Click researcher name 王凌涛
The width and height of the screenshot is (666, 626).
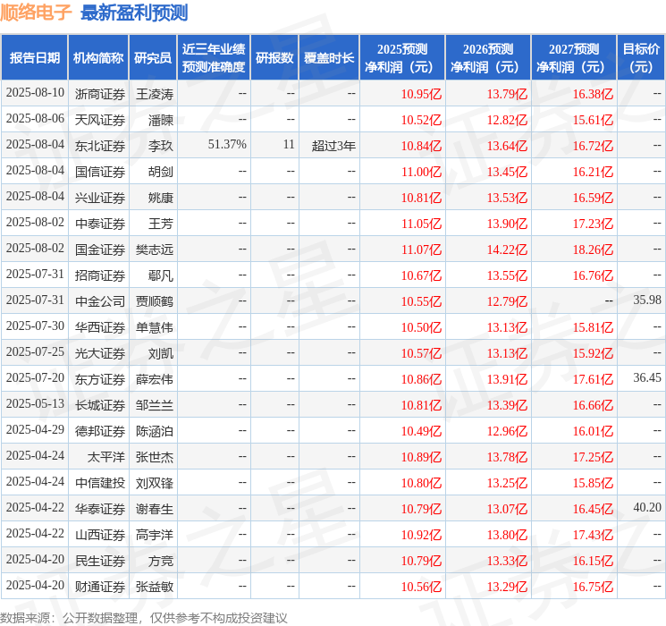154,94
